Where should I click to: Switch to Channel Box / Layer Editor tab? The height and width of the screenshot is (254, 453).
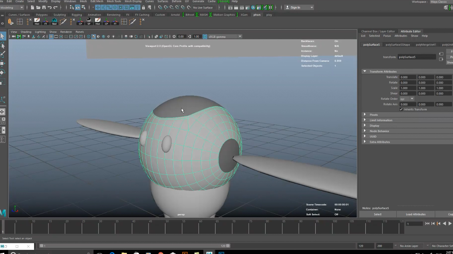pos(378,31)
